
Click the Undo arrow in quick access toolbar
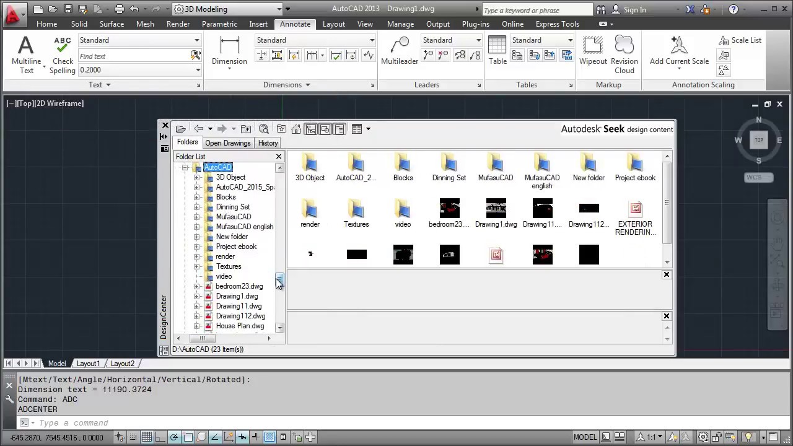134,9
